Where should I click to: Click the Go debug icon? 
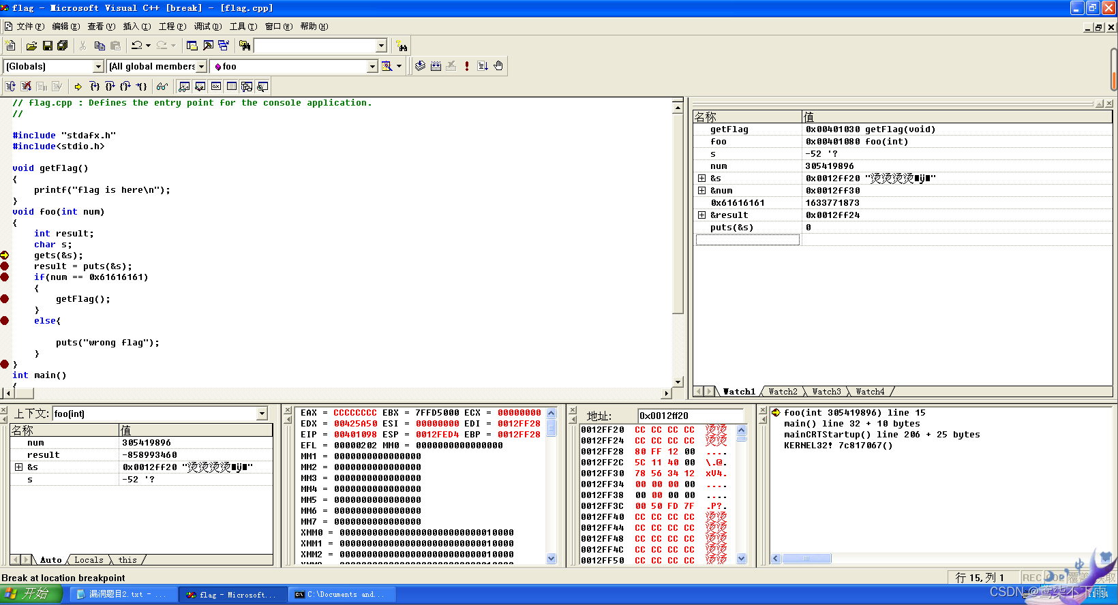tap(483, 66)
